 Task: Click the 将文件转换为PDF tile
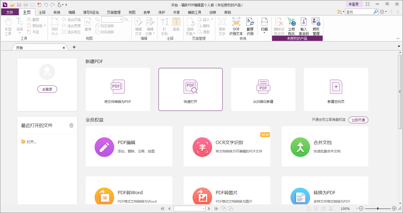click(x=118, y=89)
